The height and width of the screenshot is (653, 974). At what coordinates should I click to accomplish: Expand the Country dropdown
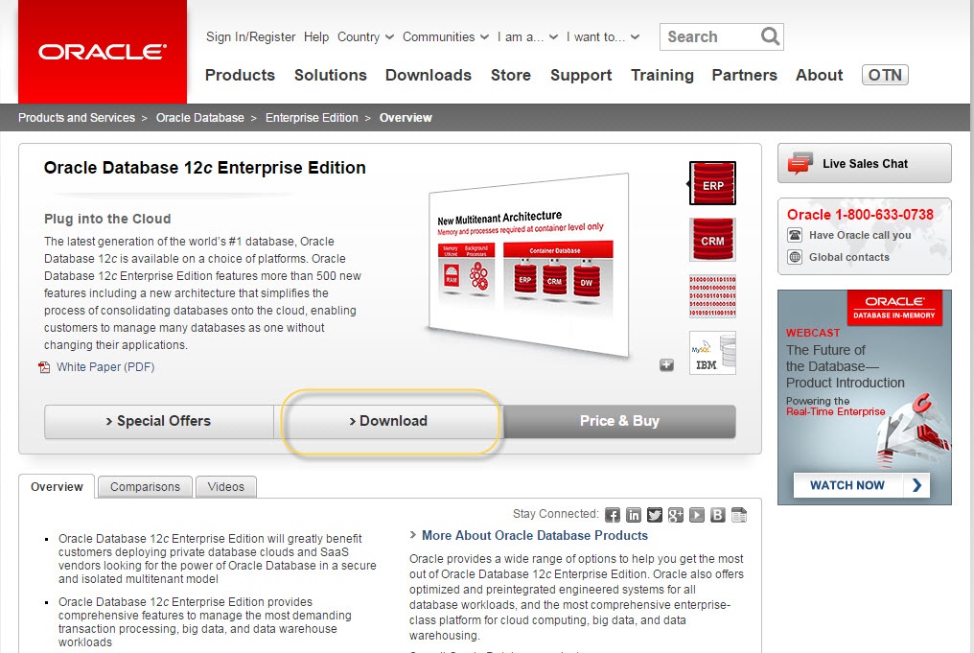coord(366,37)
